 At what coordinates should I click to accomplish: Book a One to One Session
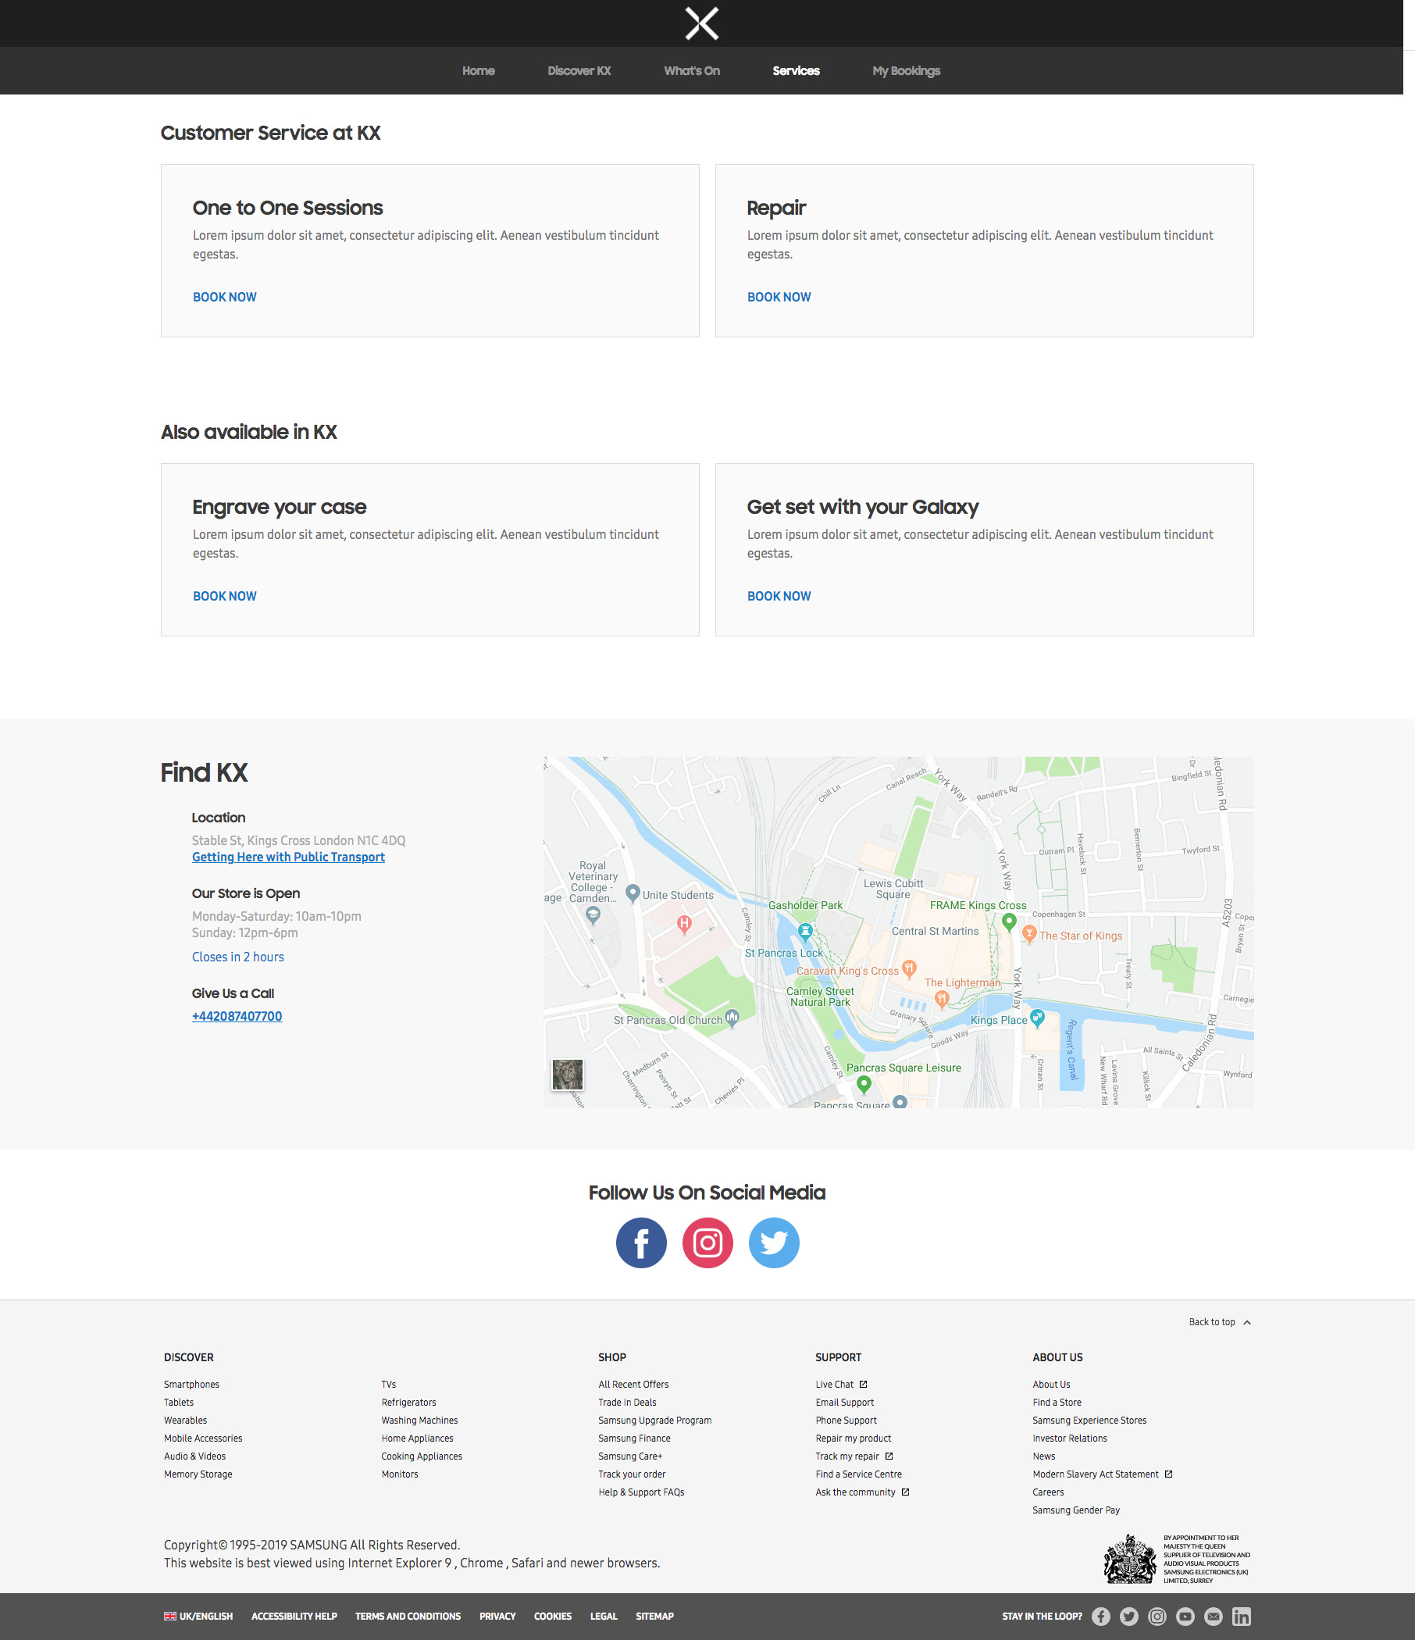(225, 297)
